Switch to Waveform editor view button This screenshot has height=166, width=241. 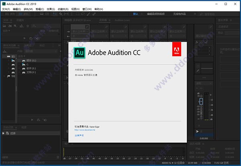pyautogui.click(x=10, y=14)
